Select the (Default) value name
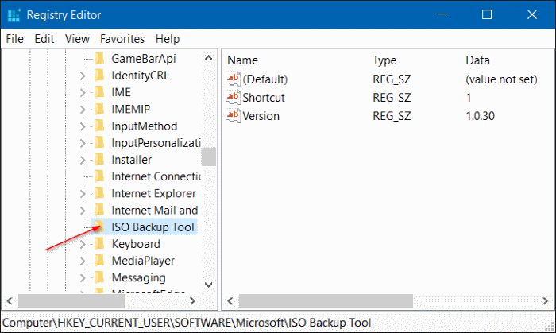This screenshot has width=556, height=333. [265, 79]
